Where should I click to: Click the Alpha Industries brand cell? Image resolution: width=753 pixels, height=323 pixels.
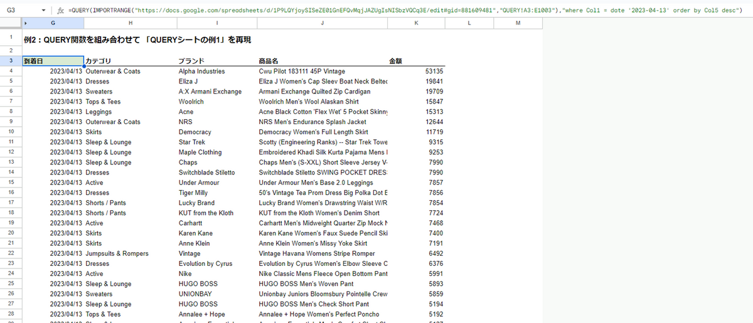(216, 71)
